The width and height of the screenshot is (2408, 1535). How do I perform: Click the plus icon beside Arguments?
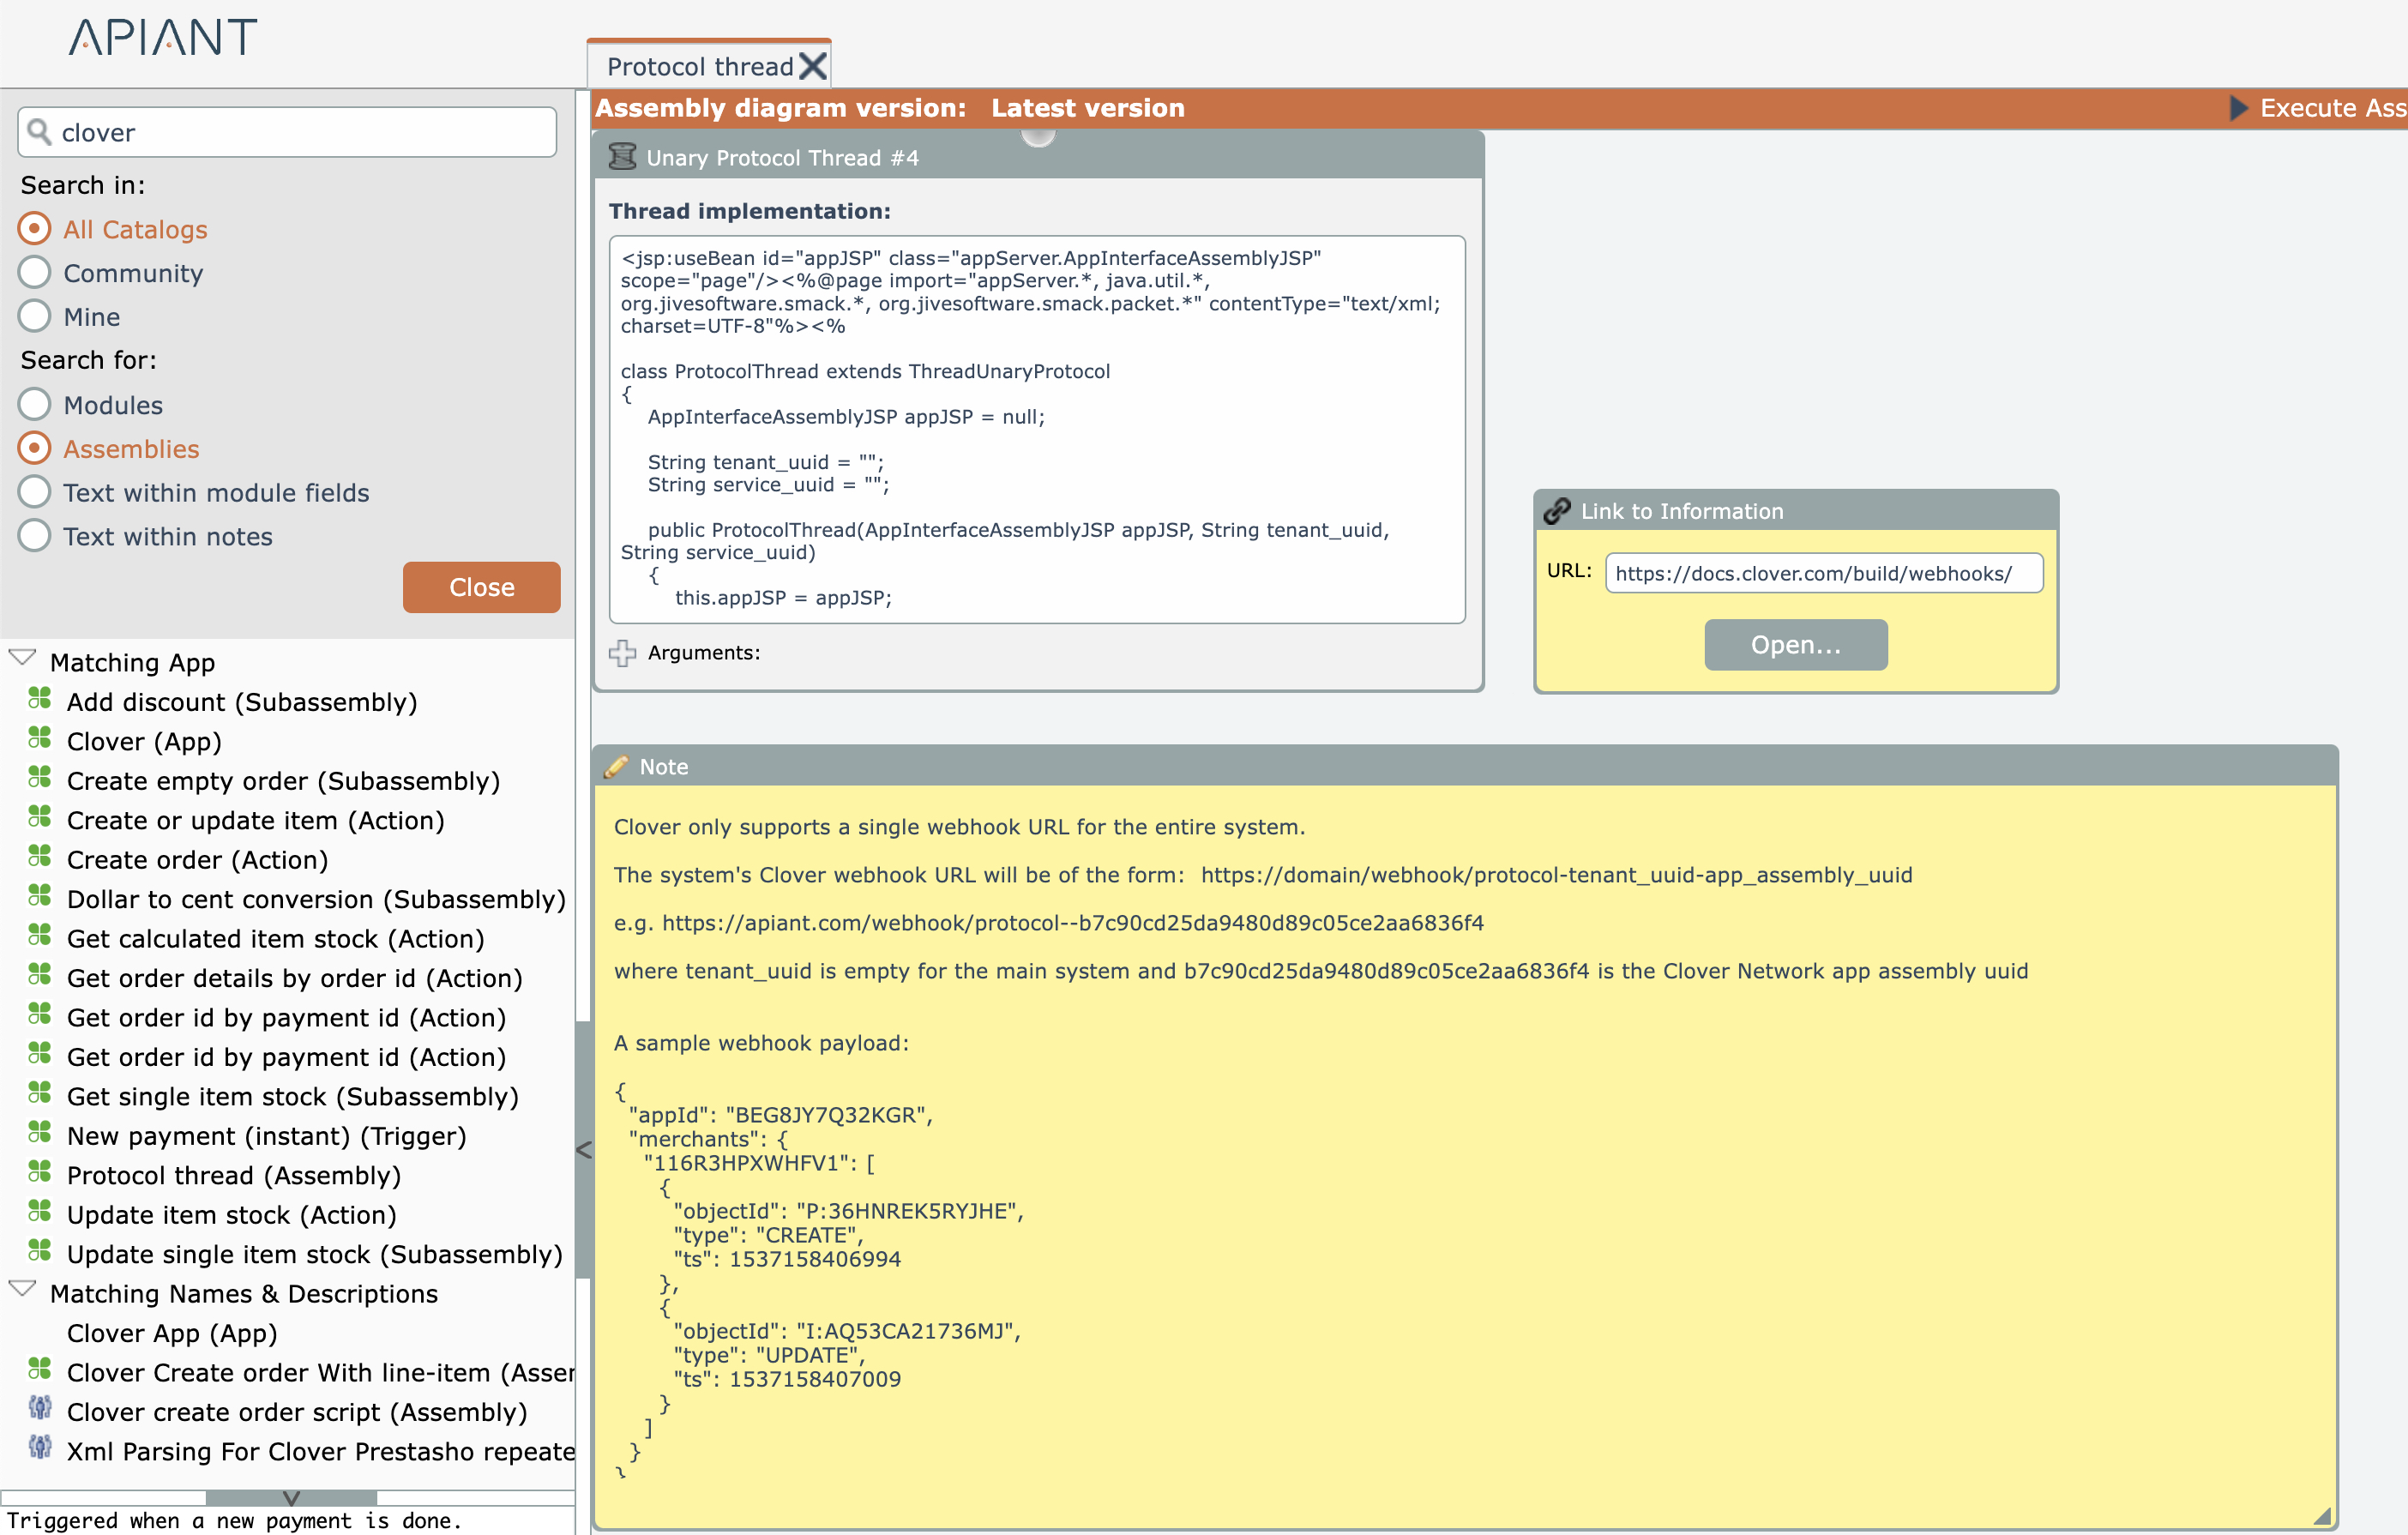(x=622, y=653)
